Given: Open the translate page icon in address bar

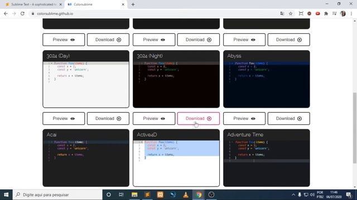Looking at the screenshot, I should click(282, 13).
